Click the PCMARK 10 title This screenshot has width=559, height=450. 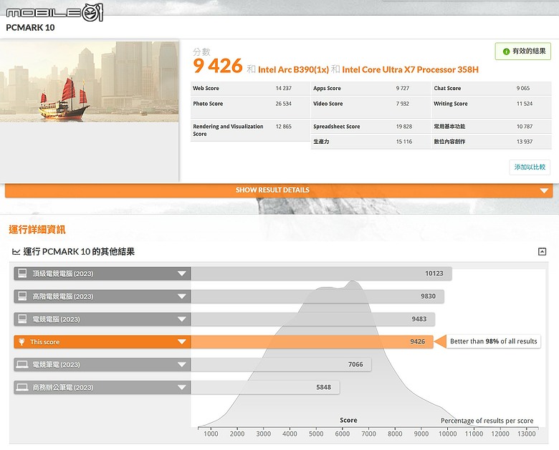[30, 28]
